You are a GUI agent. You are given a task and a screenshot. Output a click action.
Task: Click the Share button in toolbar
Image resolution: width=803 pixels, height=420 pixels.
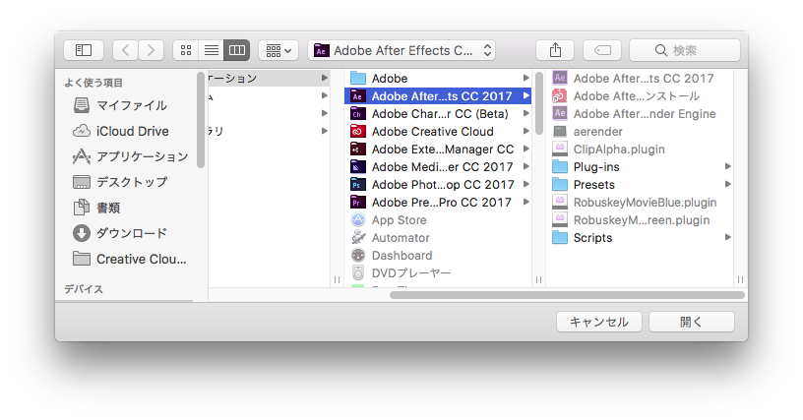[x=555, y=50]
